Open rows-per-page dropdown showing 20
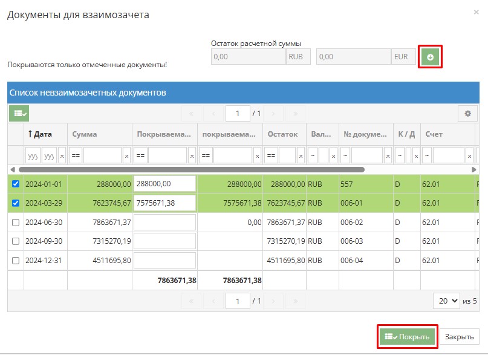Image resolution: width=488 pixels, height=355 pixels. pyautogui.click(x=447, y=301)
